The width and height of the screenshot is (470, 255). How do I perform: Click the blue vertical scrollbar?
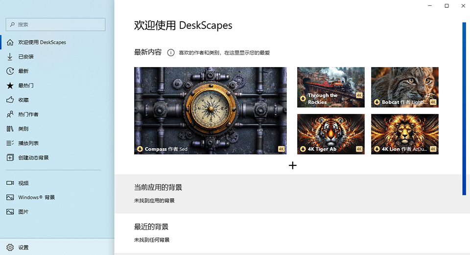tap(464, 109)
